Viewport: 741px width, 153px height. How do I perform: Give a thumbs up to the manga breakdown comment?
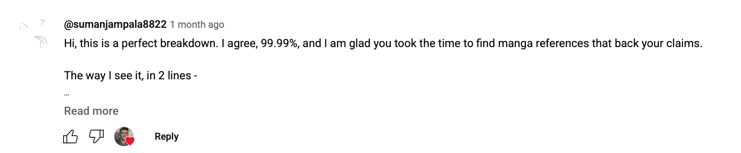click(70, 136)
